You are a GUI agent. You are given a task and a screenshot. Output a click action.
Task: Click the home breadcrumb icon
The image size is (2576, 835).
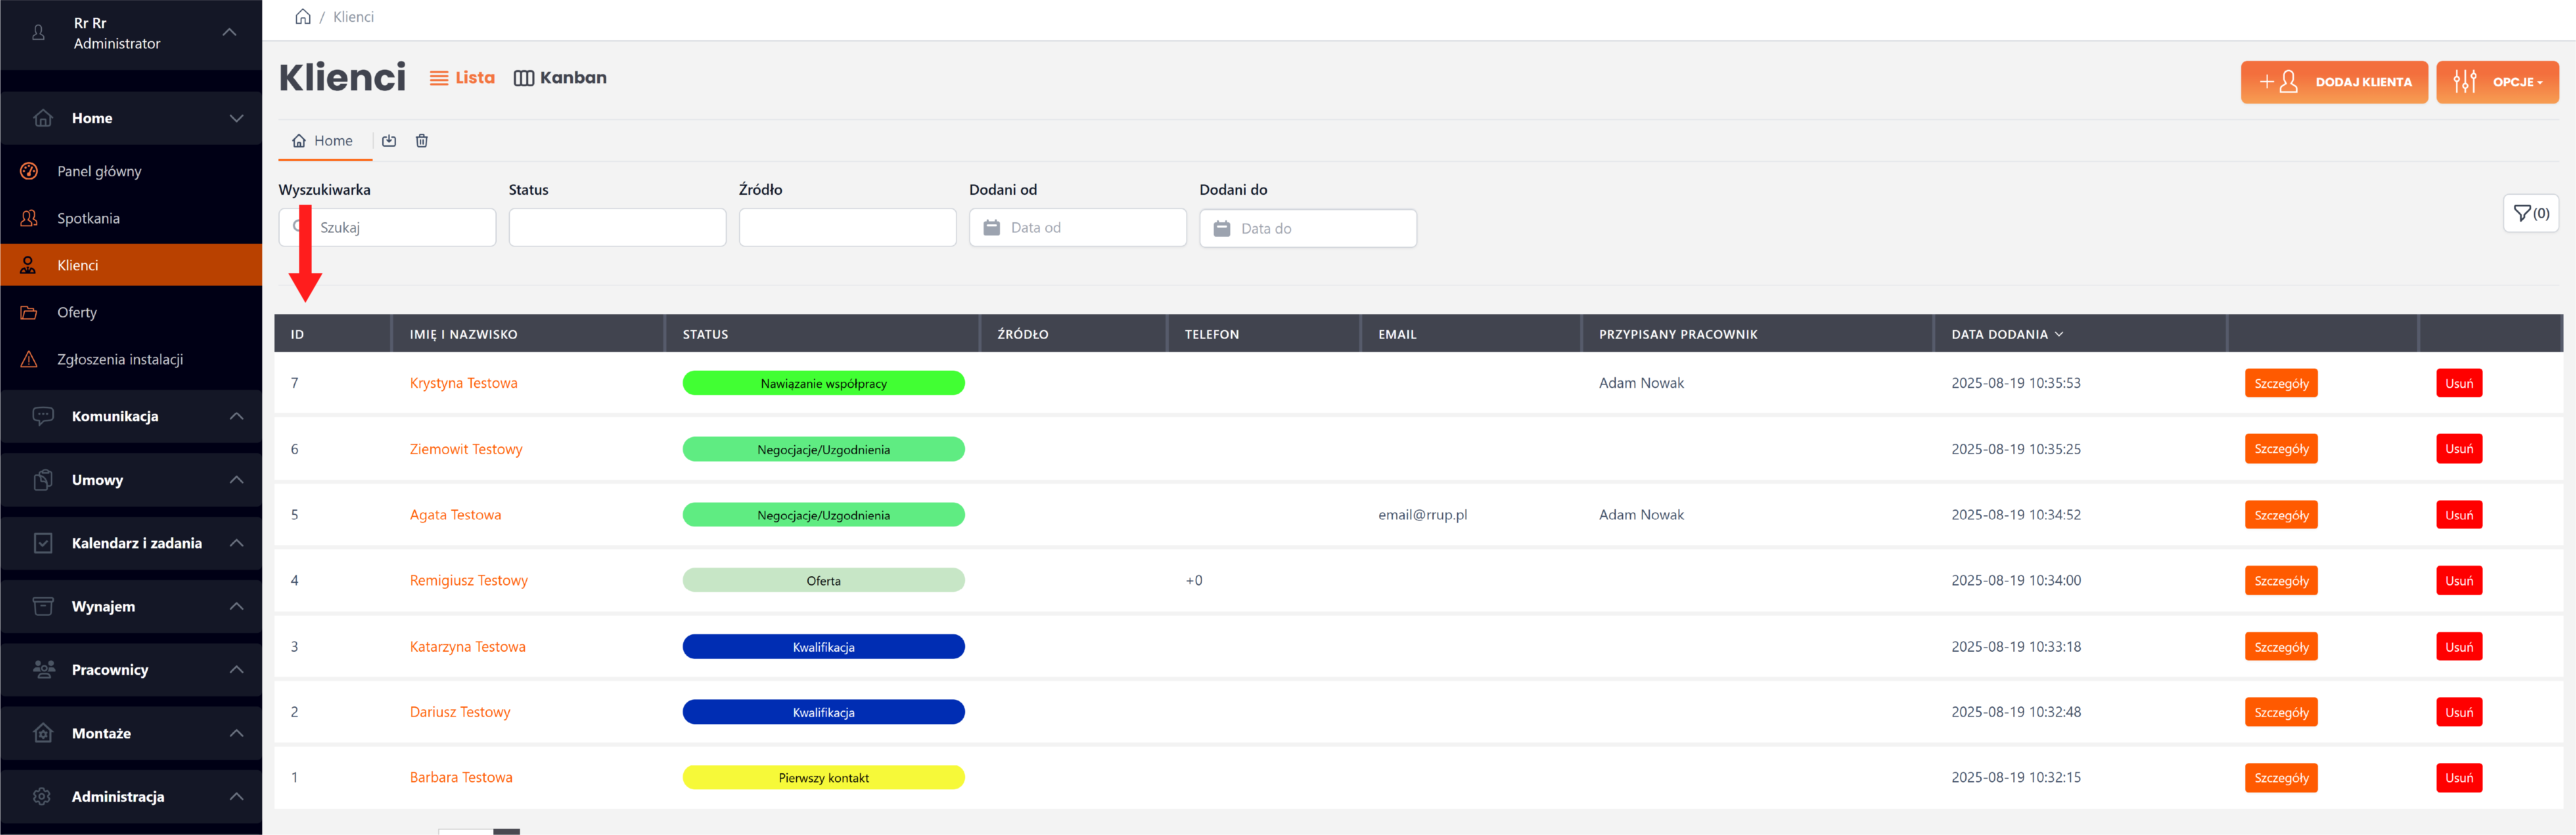click(302, 17)
